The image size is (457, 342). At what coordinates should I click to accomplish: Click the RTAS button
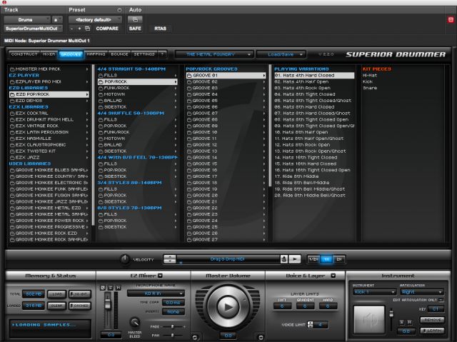click(x=160, y=29)
